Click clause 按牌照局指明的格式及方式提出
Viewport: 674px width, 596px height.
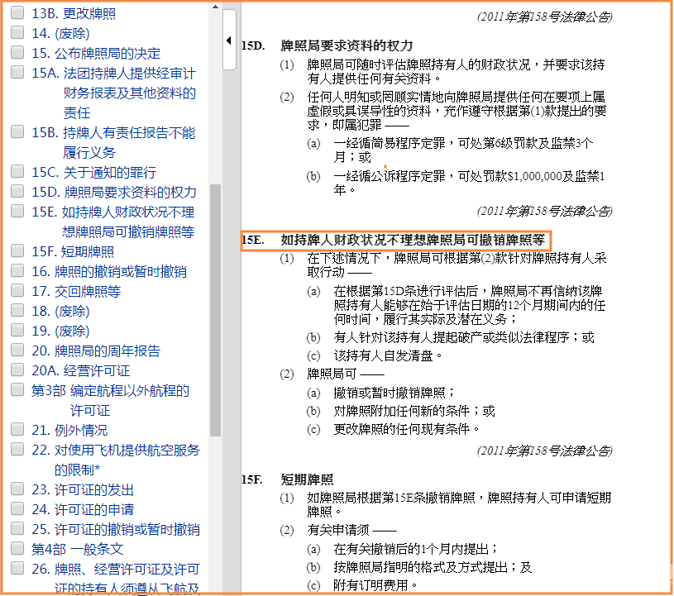coord(433,567)
